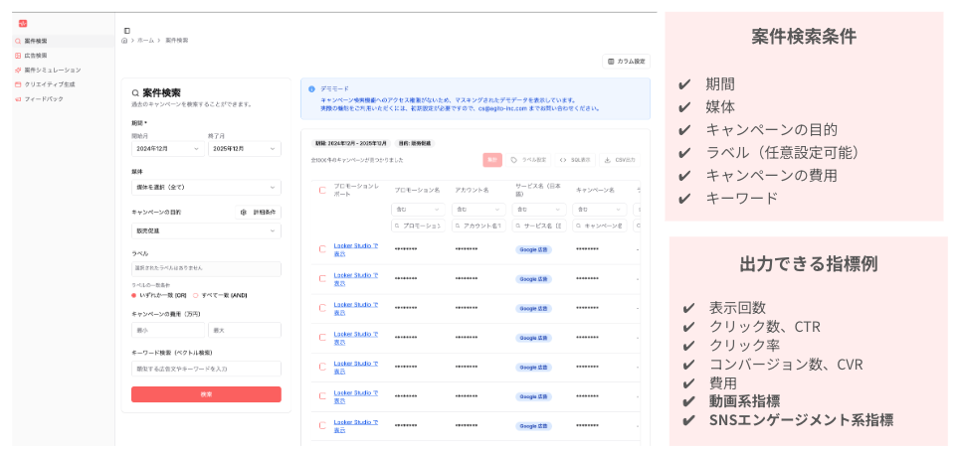
Task: Click the home icon in the breadcrumb
Action: [124, 41]
